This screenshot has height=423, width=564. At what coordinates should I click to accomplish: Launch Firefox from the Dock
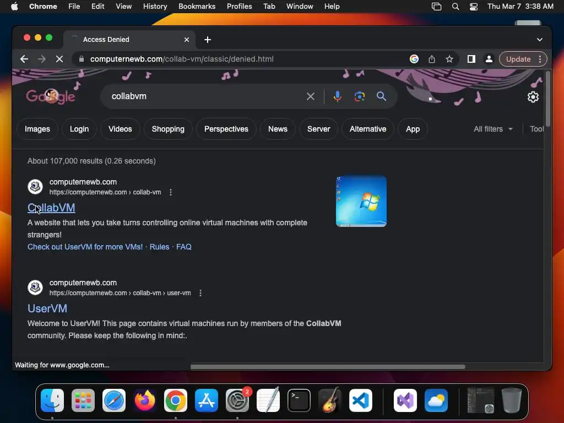[x=145, y=400]
